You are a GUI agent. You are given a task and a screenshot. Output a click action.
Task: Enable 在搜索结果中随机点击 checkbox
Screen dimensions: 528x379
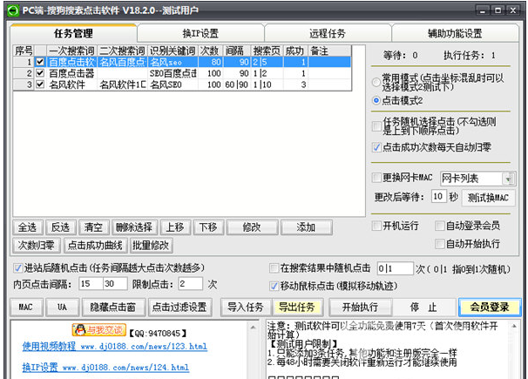point(274,268)
